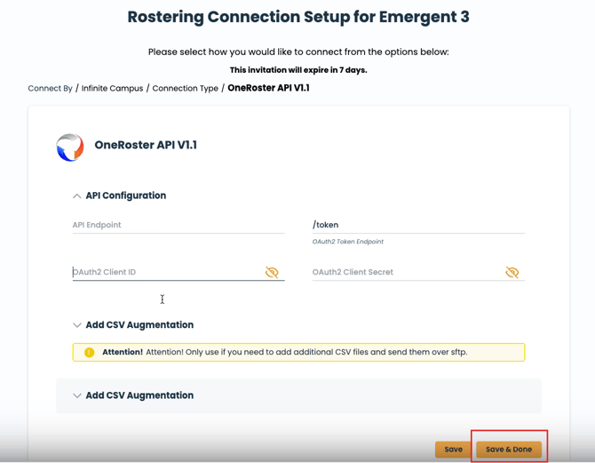
Task: Click the API Configuration section heading
Action: coord(125,196)
